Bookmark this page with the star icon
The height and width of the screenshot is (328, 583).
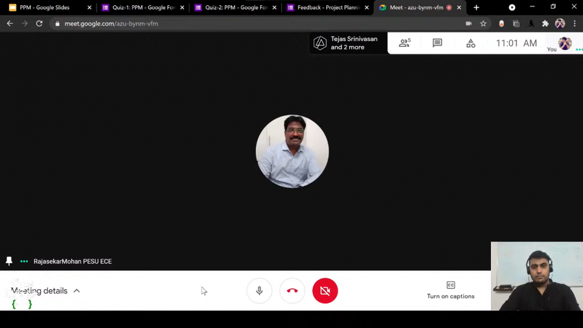[483, 23]
